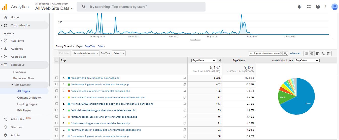Open the /indexing page in new window icon
Screen dimensions: 339x140
coord(185,91)
